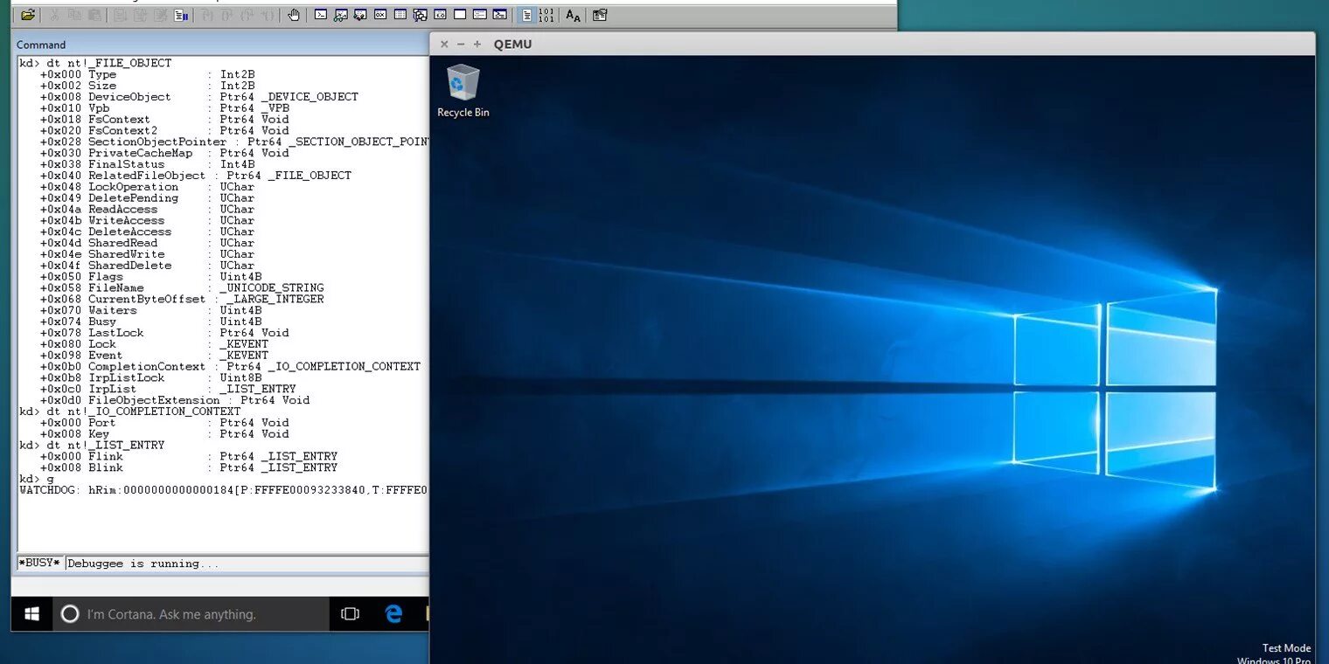The width and height of the screenshot is (1329, 664).
Task: Click the Command window title label
Action: click(41, 45)
